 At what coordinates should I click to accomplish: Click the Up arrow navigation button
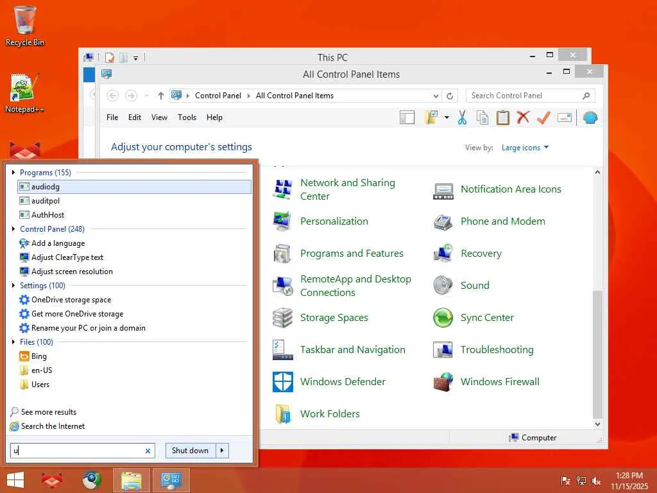pyautogui.click(x=160, y=96)
